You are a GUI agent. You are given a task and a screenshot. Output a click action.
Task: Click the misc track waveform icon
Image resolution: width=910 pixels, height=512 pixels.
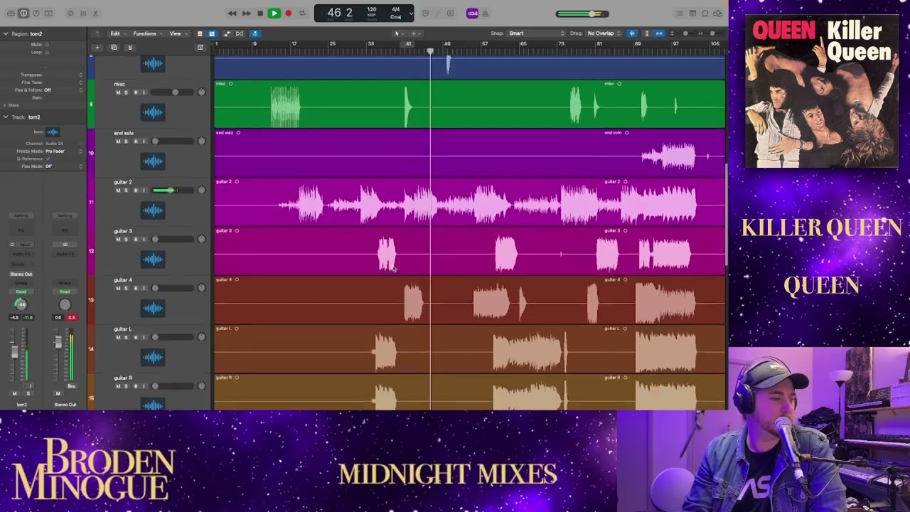[x=153, y=112]
